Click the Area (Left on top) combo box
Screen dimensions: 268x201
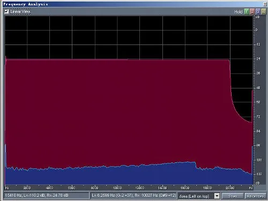199,196
